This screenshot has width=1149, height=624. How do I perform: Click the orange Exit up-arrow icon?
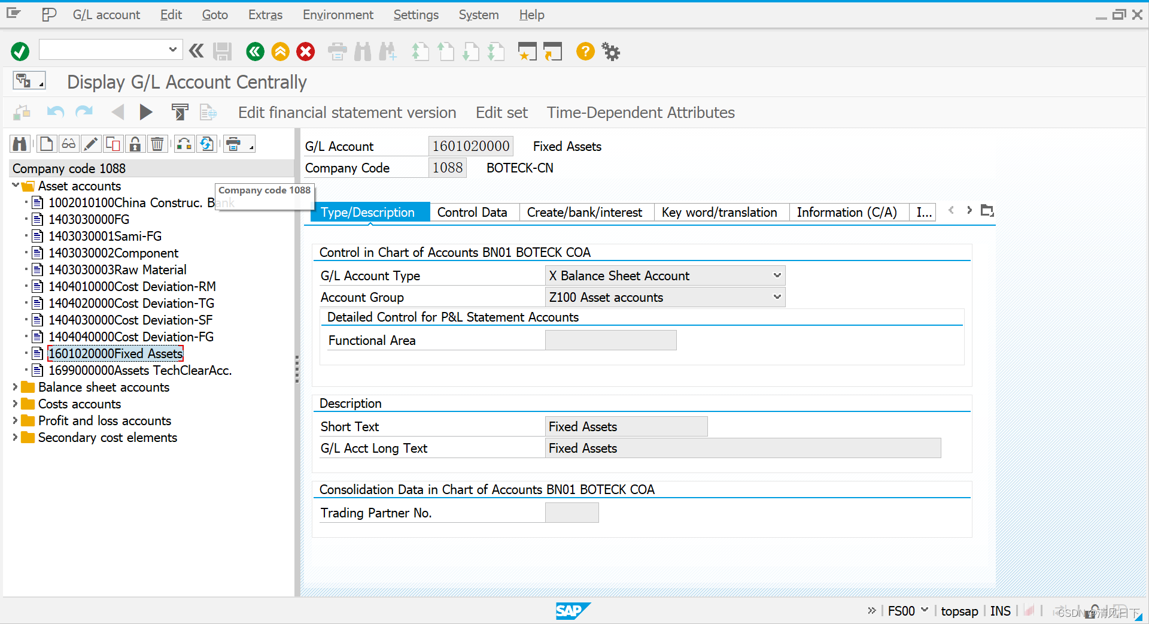click(x=280, y=52)
